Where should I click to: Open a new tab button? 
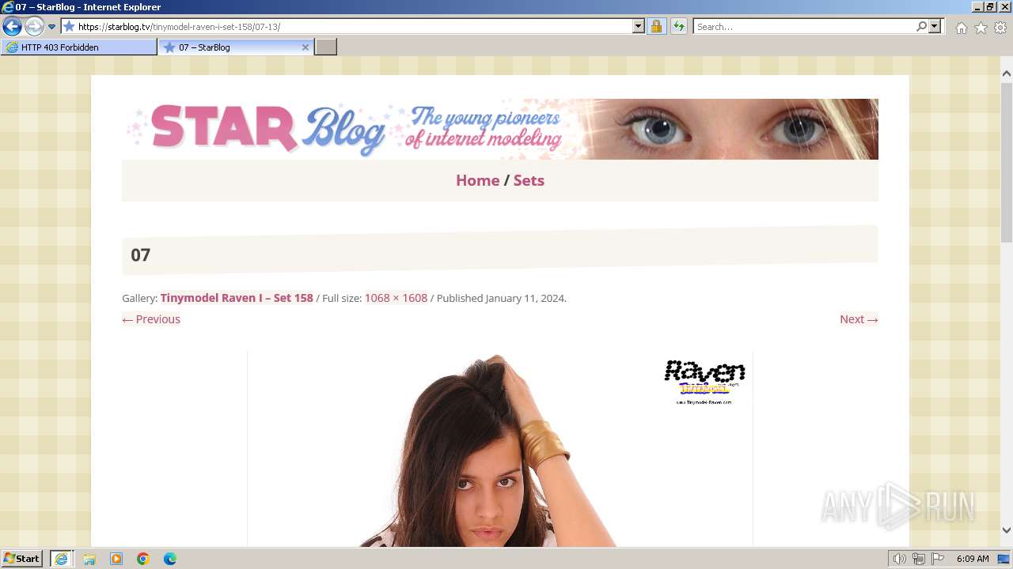click(x=326, y=47)
